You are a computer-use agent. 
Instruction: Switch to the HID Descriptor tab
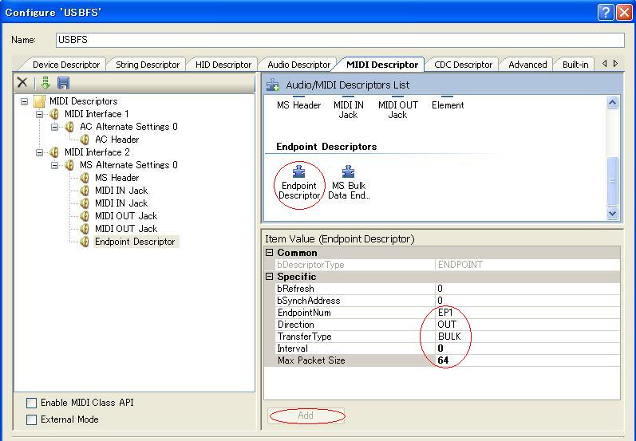pyautogui.click(x=223, y=65)
